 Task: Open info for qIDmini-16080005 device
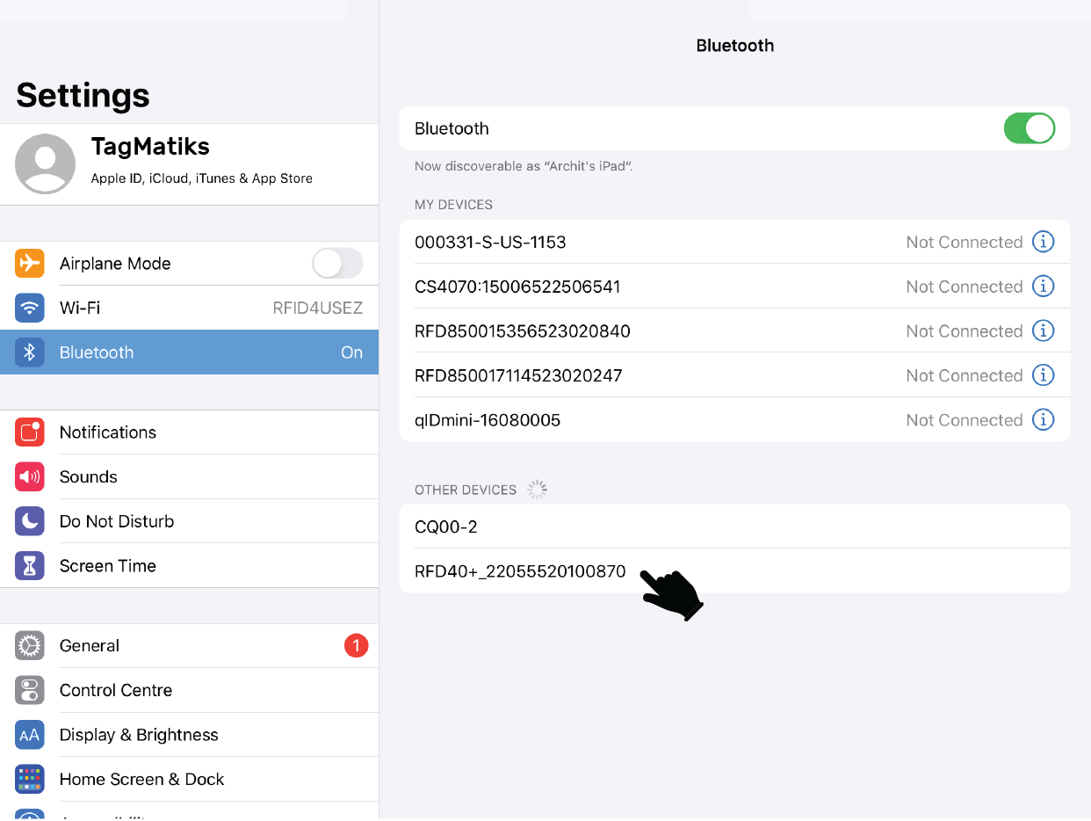[1043, 419]
